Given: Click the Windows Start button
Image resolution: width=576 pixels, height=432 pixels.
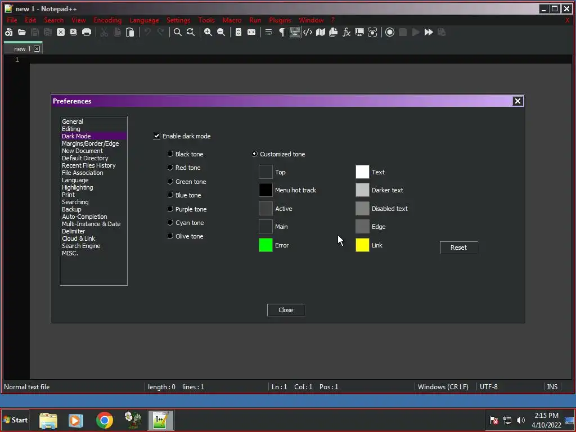Looking at the screenshot, I should coord(15,420).
